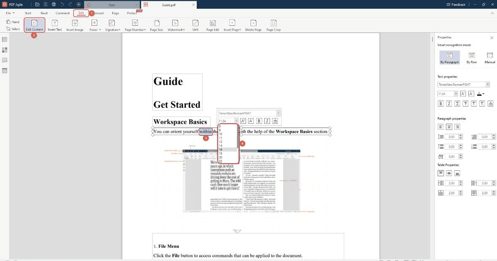Viewport: 497px width, 261px height.
Task: Switch to the Guide.pdf document tab
Action: (169, 5)
